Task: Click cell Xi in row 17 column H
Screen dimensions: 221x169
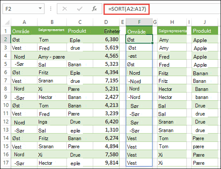Action: (x=172, y=163)
